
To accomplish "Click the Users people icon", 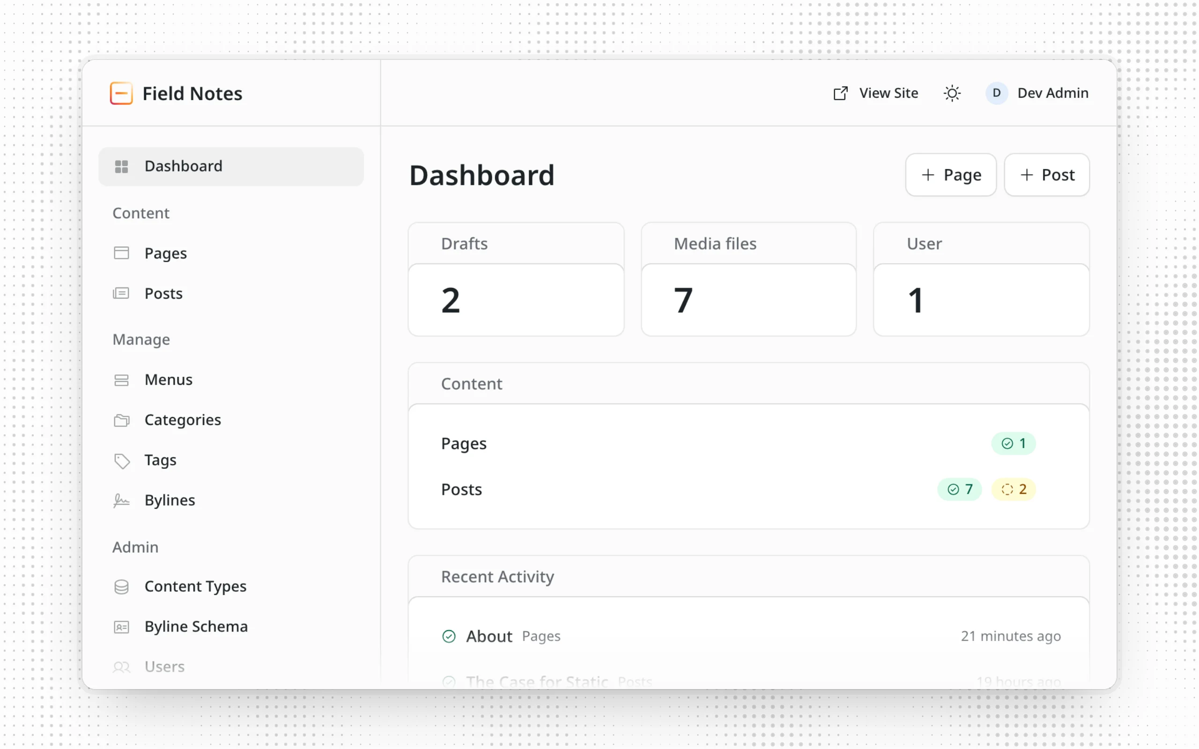I will (121, 668).
